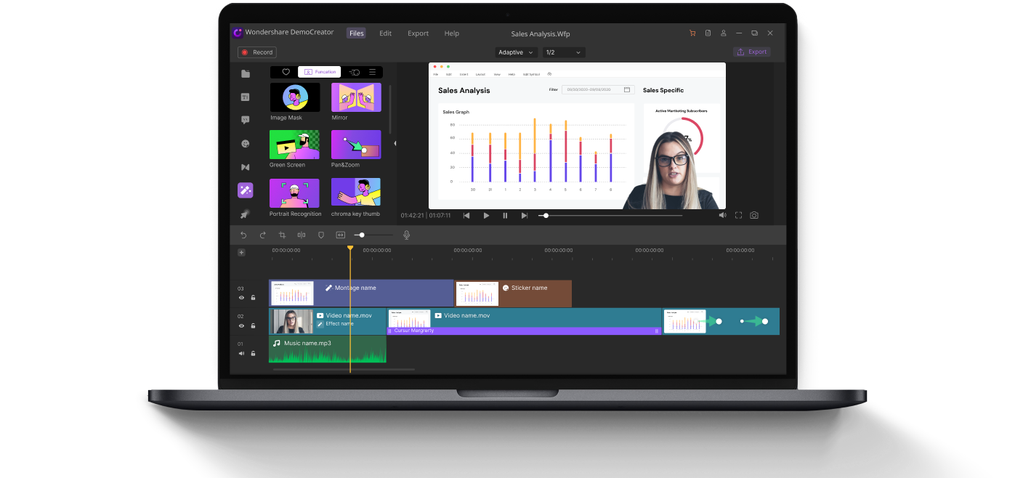This screenshot has height=478, width=1023.
Task: Open the Adaptive resolution dropdown
Action: (x=516, y=52)
